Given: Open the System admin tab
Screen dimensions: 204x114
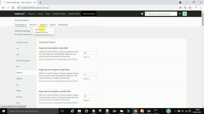Looking at the screenshot, I should click(53, 25).
